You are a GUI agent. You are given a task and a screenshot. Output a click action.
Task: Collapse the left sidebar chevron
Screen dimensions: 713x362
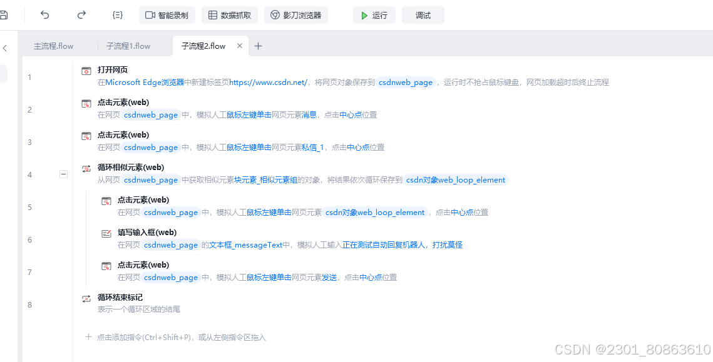pos(5,48)
